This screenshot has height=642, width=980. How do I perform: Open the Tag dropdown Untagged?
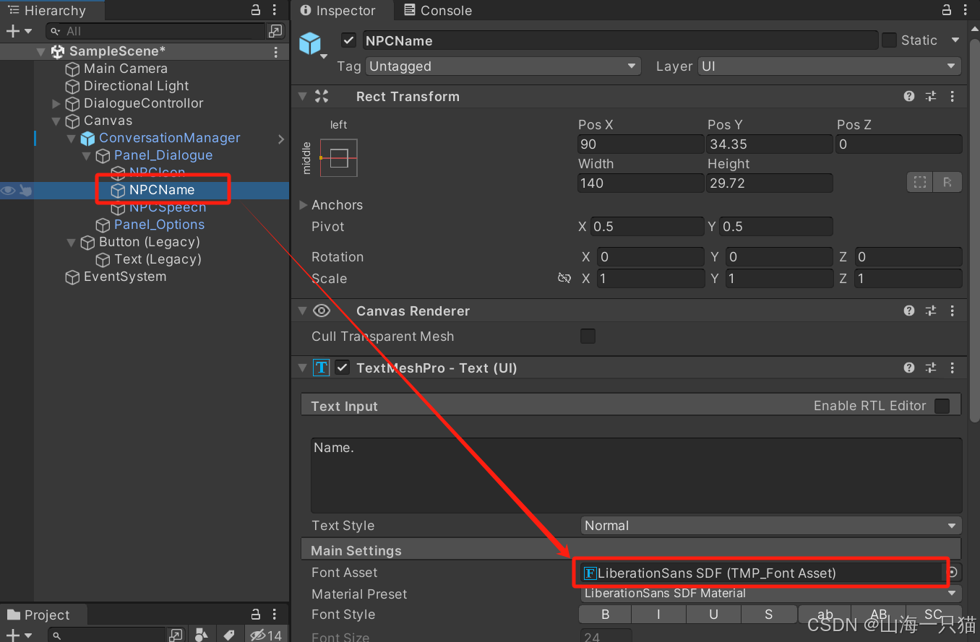pos(503,66)
